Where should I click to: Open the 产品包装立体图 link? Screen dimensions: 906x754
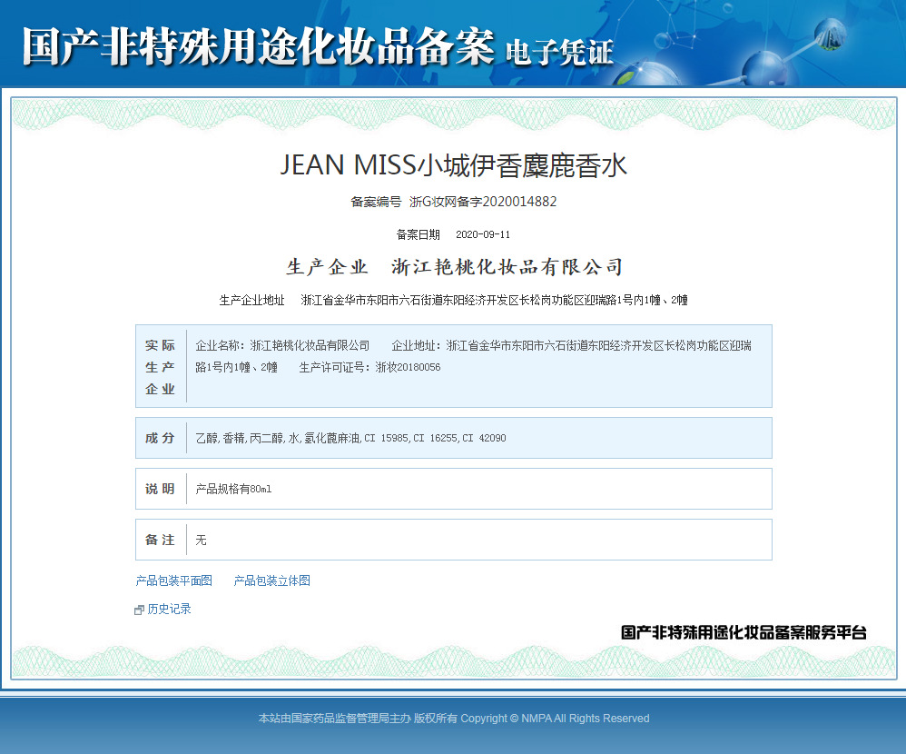271,580
